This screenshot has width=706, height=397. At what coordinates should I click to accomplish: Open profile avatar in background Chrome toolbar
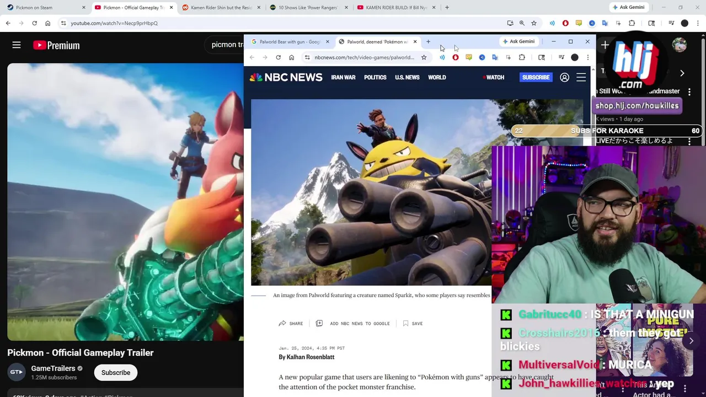click(x=684, y=23)
